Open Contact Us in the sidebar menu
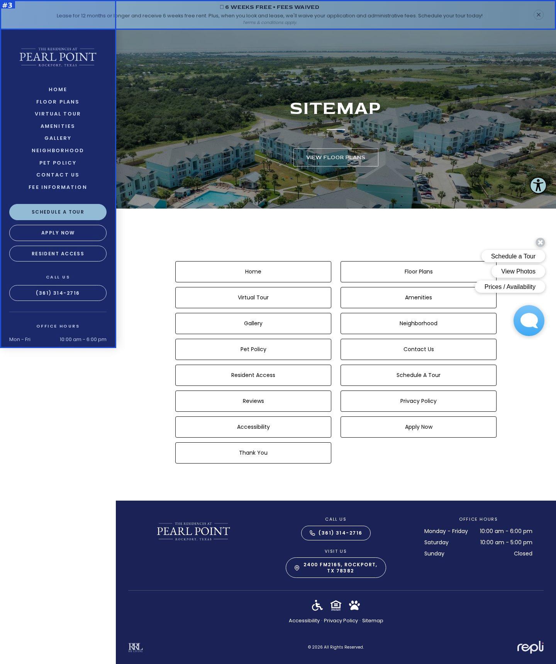Screen dimensions: 556x664 pyautogui.click(x=58, y=175)
